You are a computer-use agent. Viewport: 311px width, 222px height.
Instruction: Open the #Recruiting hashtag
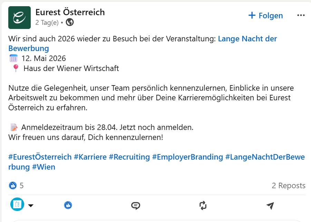(129, 157)
